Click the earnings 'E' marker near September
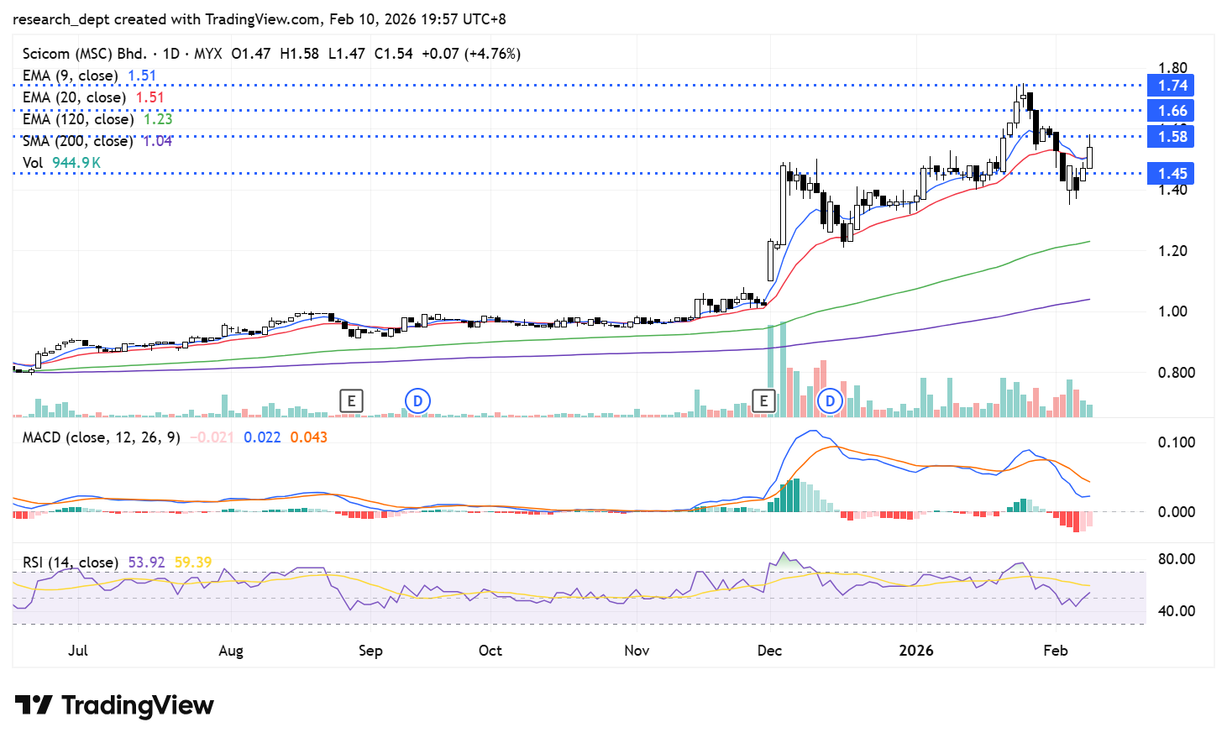Screen dimensions: 1227x743 [x=351, y=401]
